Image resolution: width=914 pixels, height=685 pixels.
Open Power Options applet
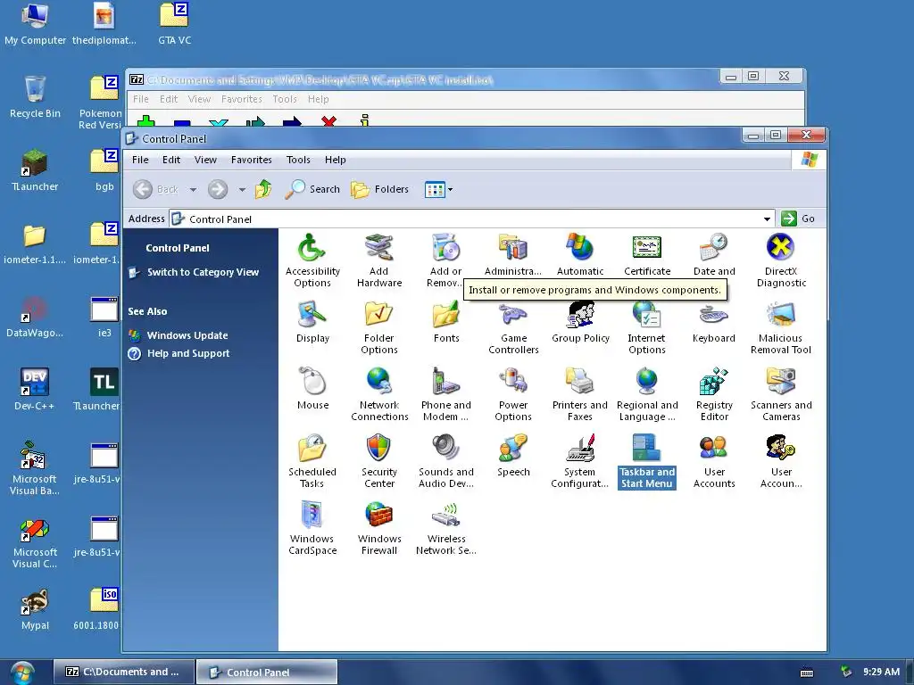coord(513,394)
